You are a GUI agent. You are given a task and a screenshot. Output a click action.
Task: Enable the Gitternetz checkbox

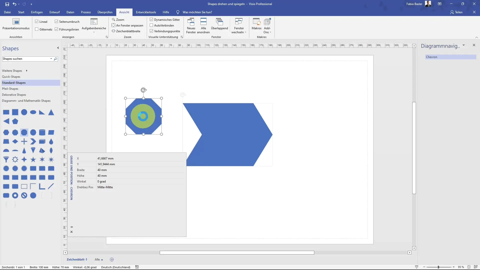[37, 29]
